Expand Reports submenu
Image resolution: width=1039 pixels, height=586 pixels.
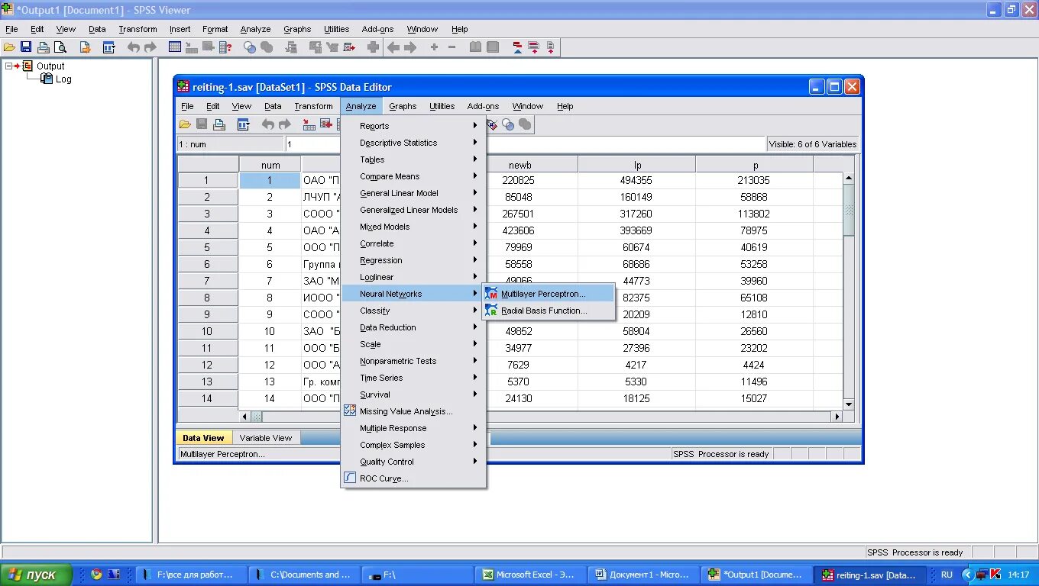pos(413,126)
